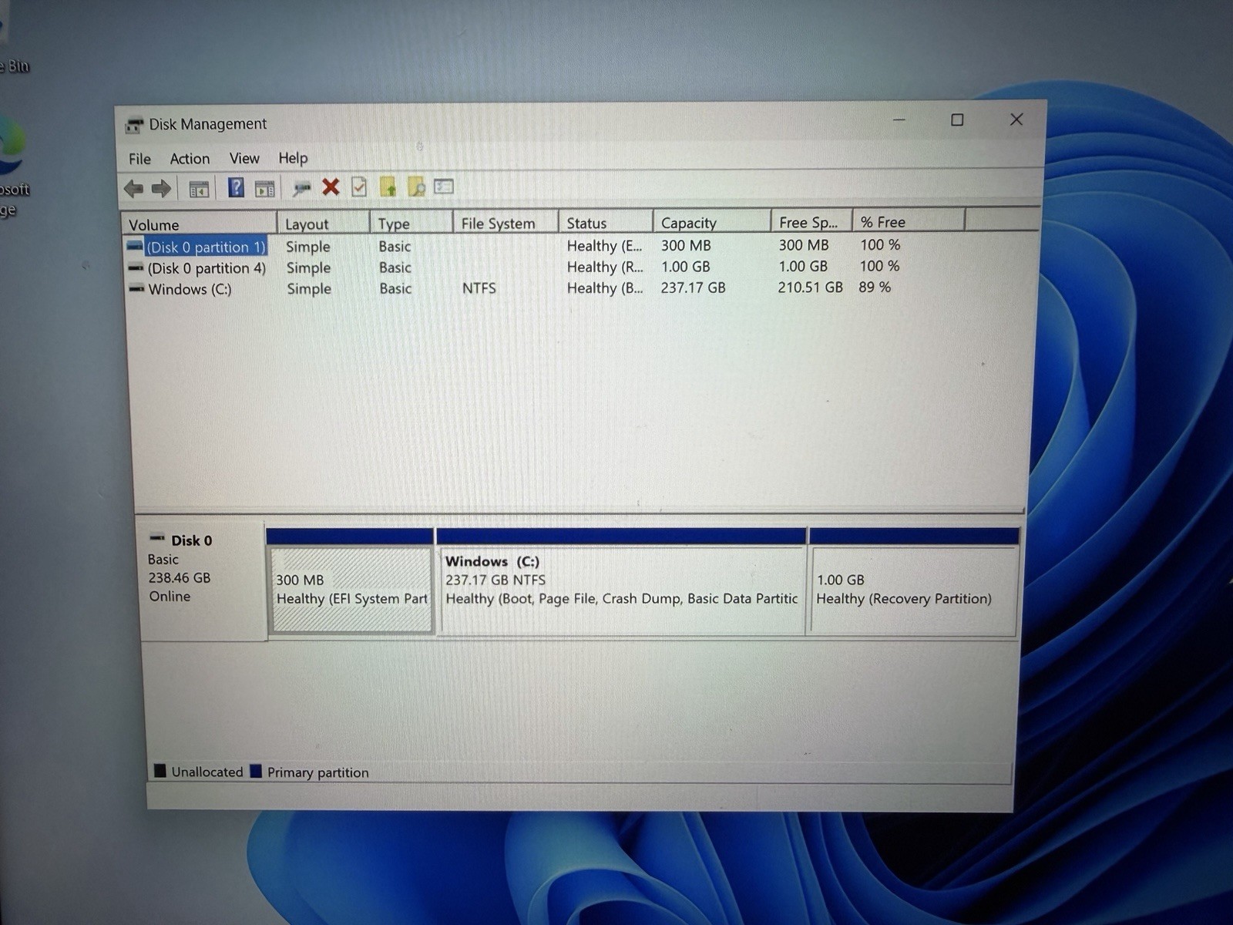Click the Primary partition legend text
This screenshot has width=1233, height=925.
coord(317,772)
